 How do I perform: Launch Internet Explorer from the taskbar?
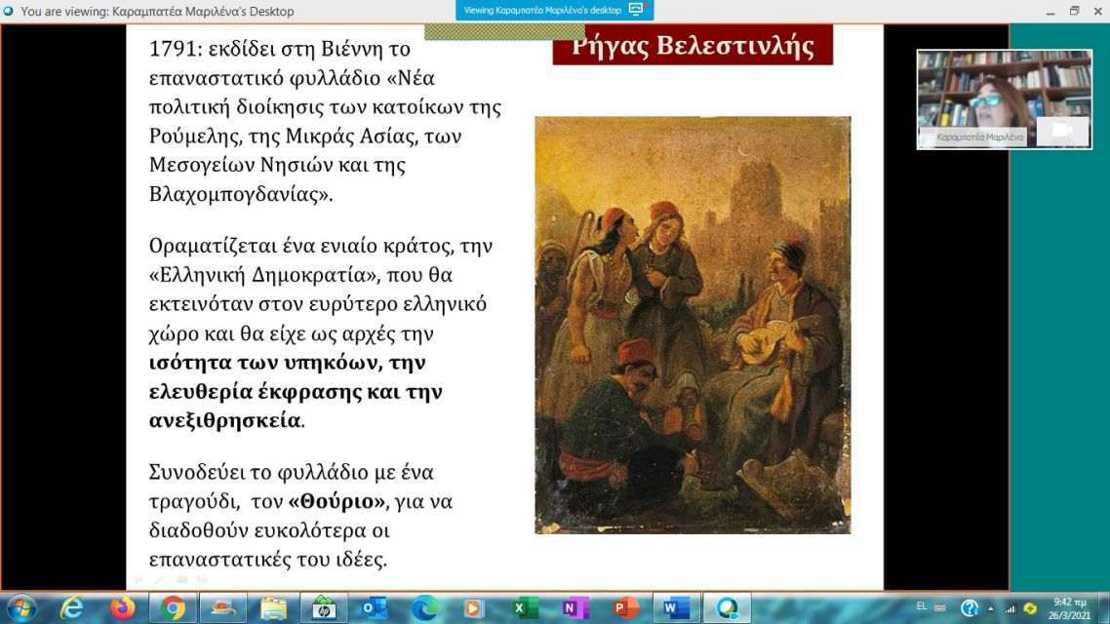pyautogui.click(x=71, y=608)
